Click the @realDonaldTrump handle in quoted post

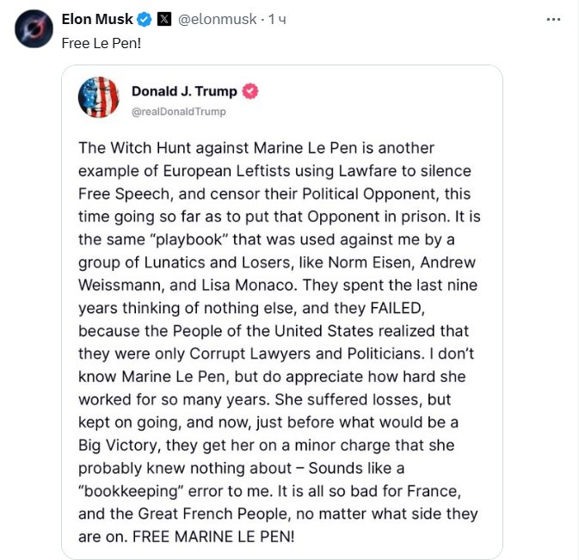[x=180, y=111]
